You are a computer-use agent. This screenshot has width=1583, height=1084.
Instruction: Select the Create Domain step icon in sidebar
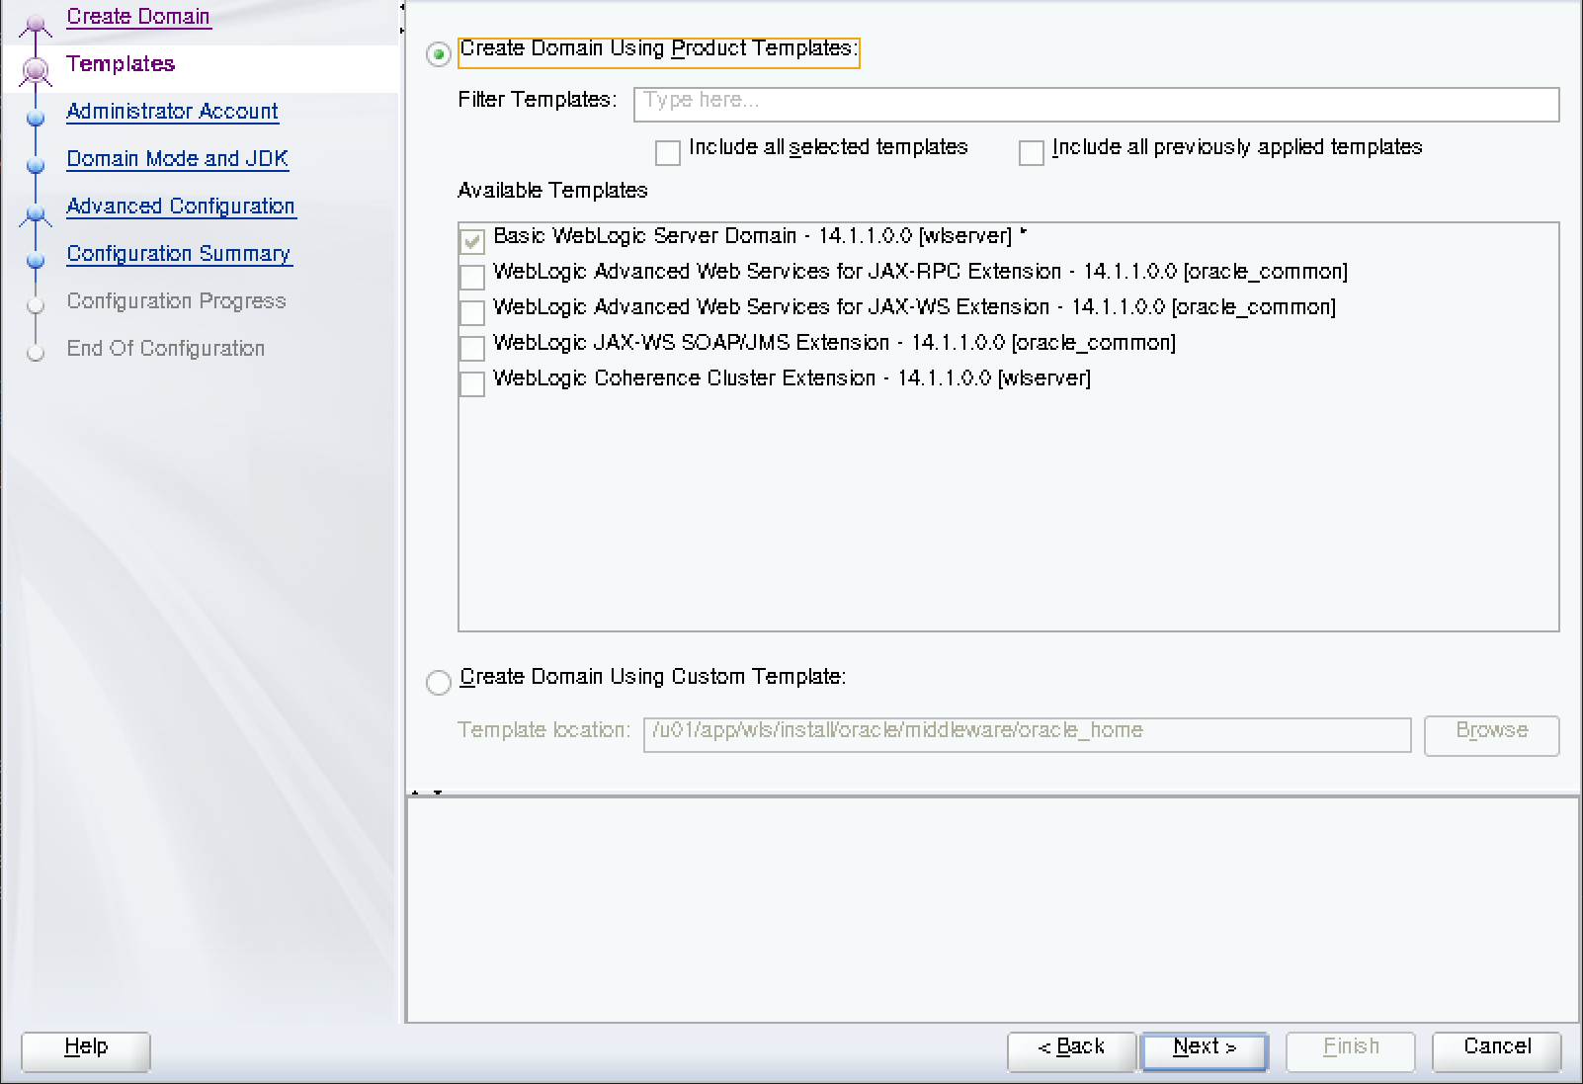click(x=36, y=20)
